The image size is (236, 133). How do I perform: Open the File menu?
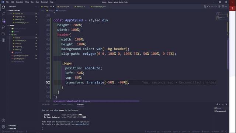(x=7, y=2)
